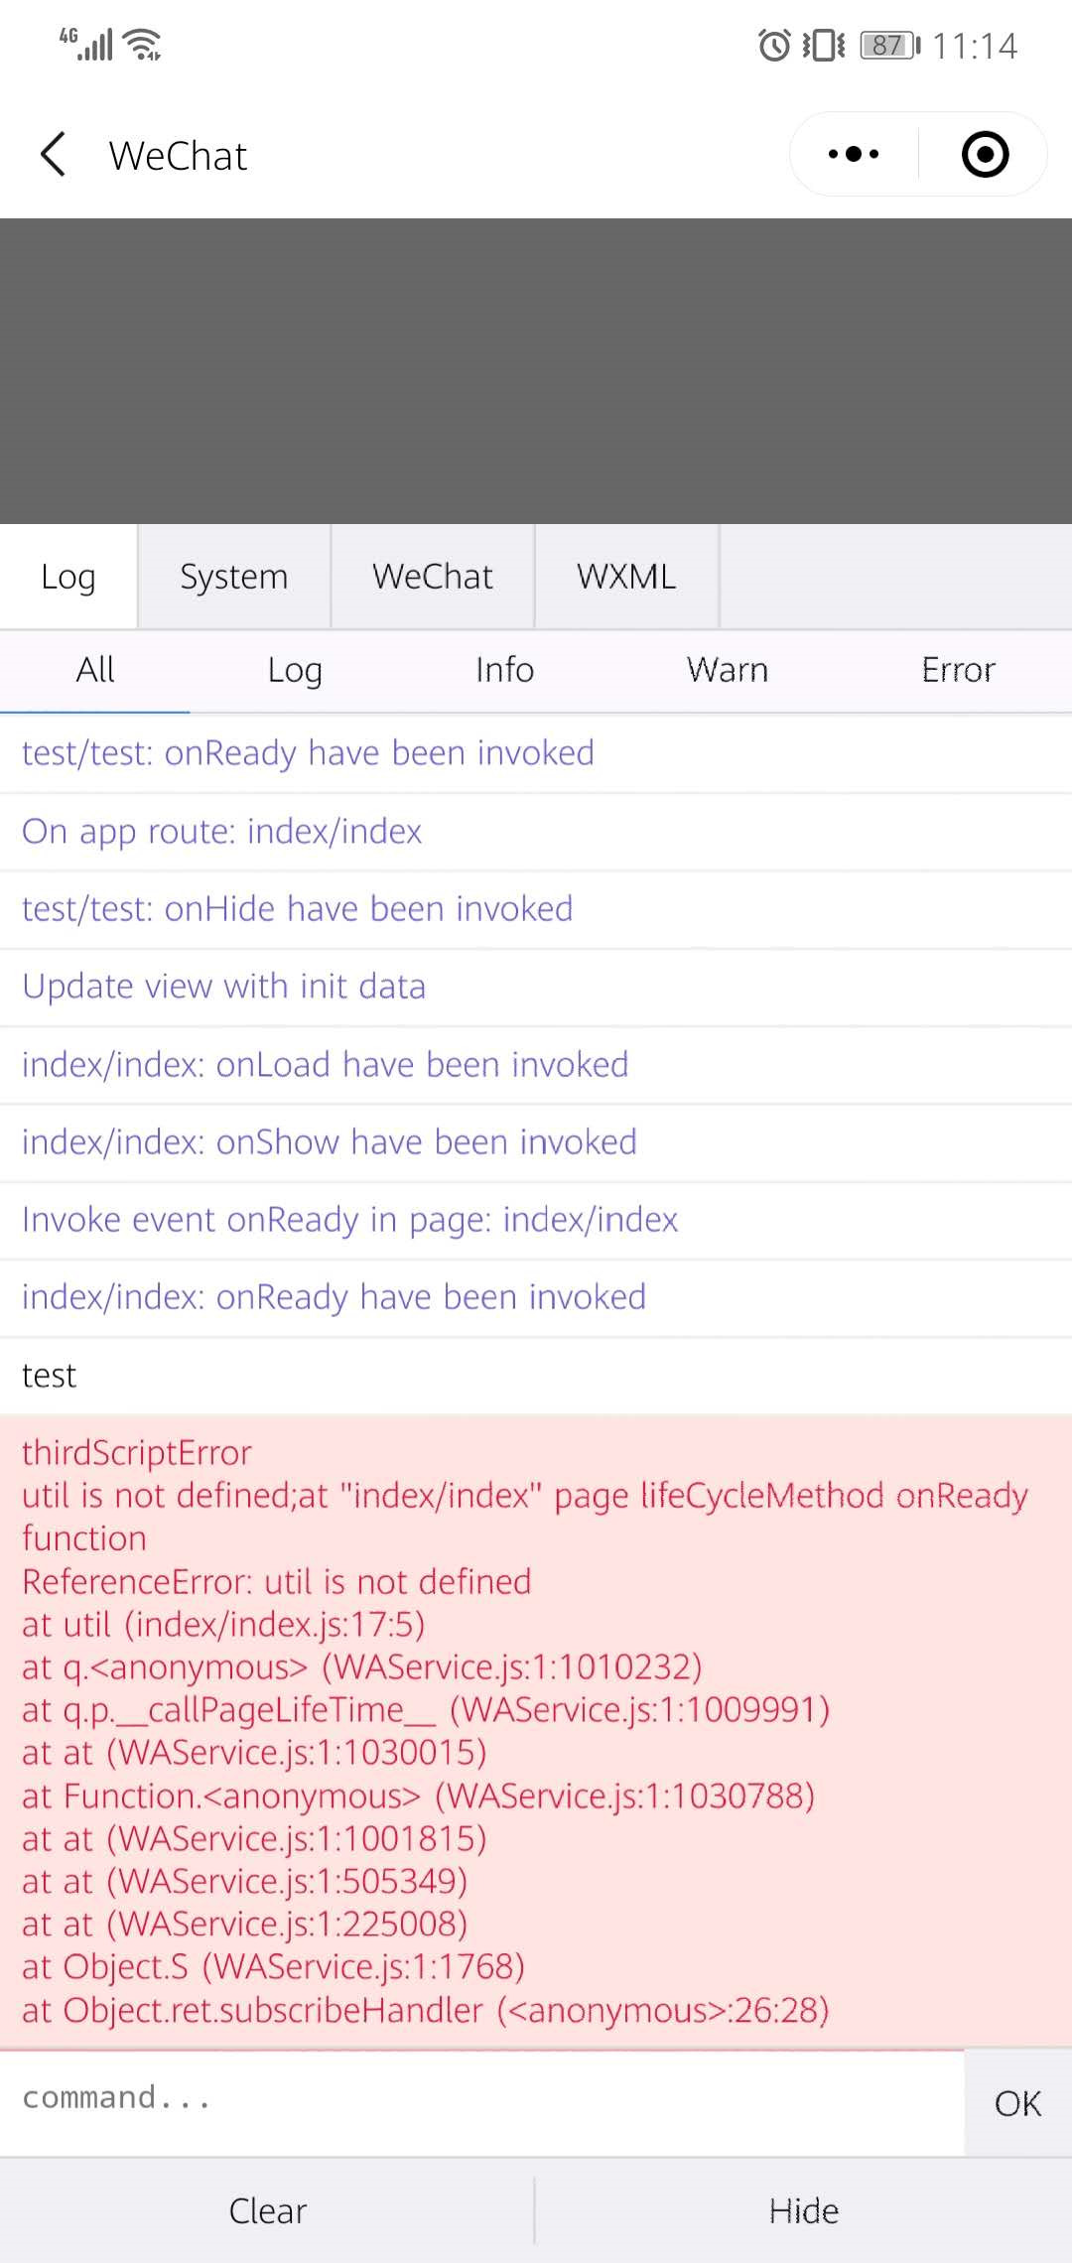Tap the back arrow beside WeChat
Screen dimensions: 1072x2263
(x=54, y=155)
